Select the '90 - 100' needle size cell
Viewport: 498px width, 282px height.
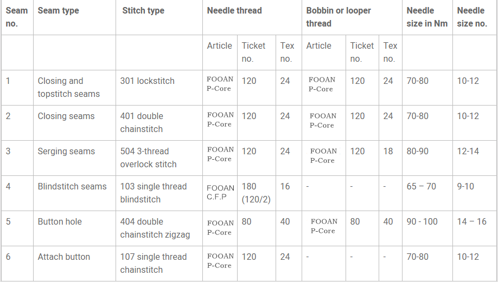[x=427, y=228]
